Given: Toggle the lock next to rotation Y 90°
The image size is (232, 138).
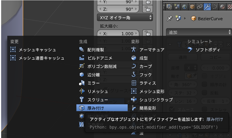Looking at the screenshot, I should coord(147,2).
